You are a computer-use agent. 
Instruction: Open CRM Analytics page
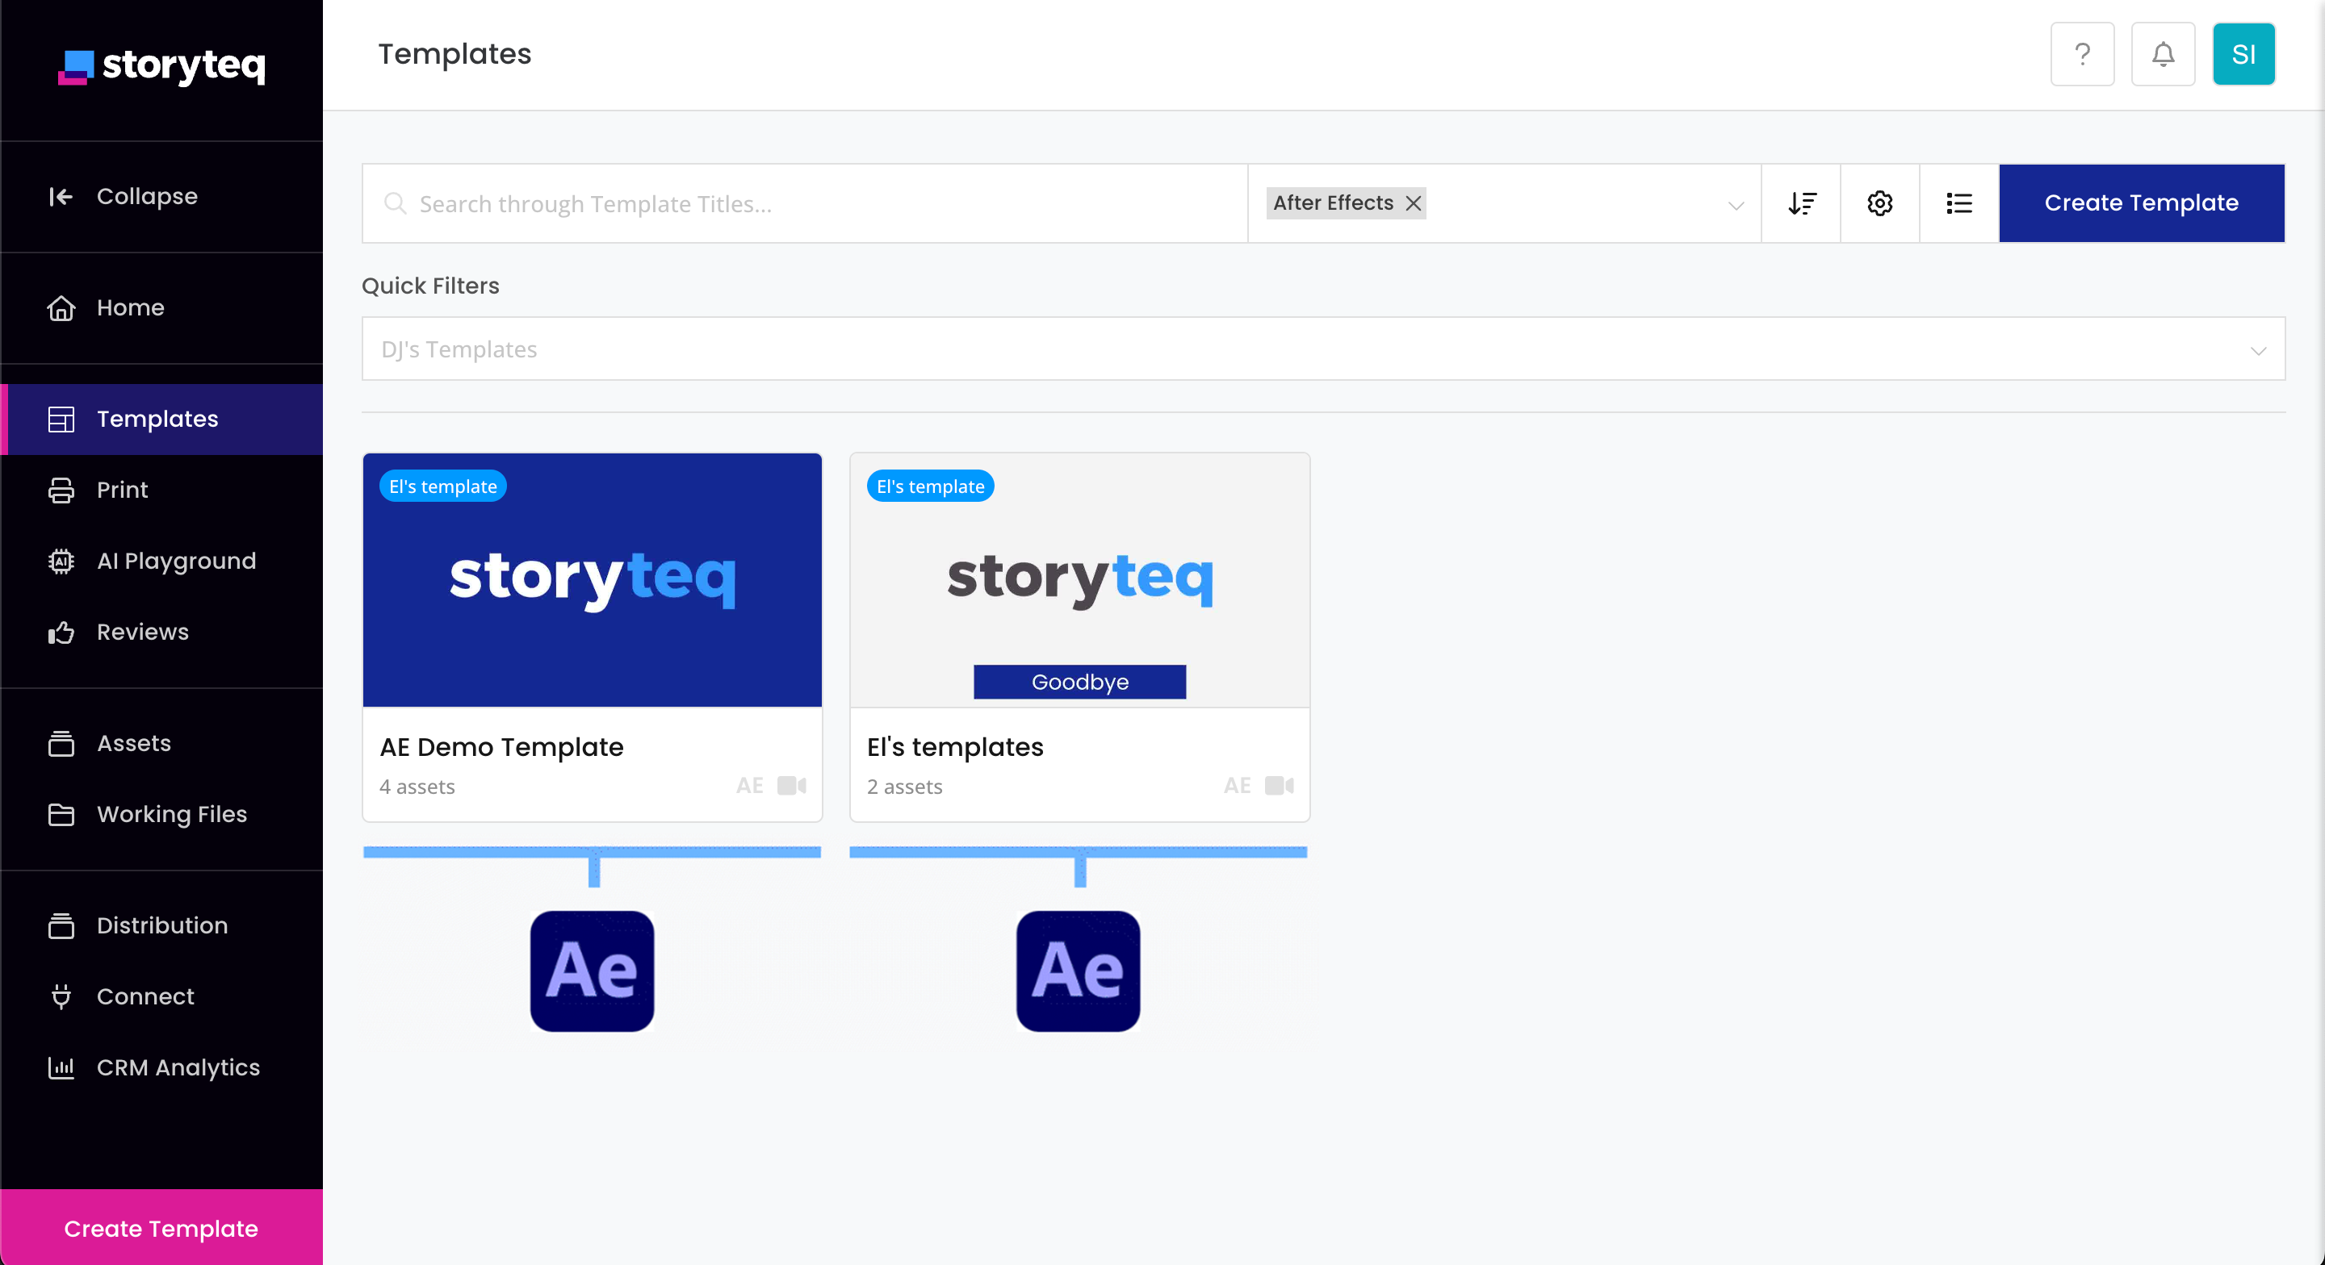178,1067
